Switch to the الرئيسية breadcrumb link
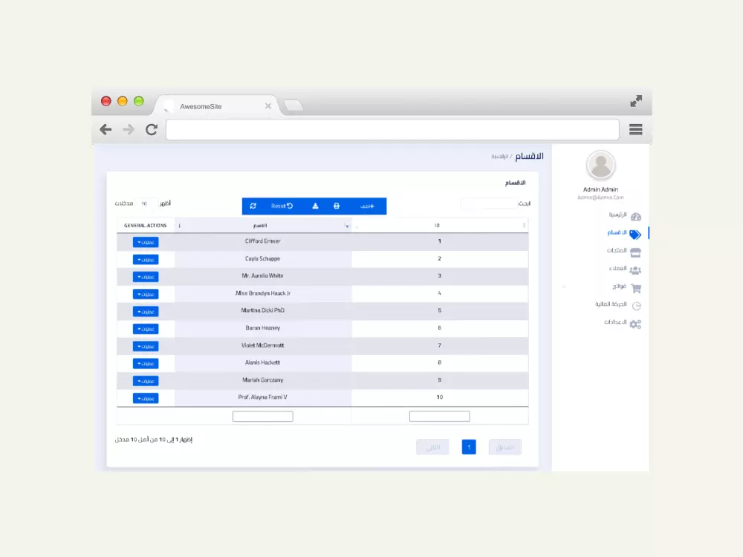 pos(497,155)
